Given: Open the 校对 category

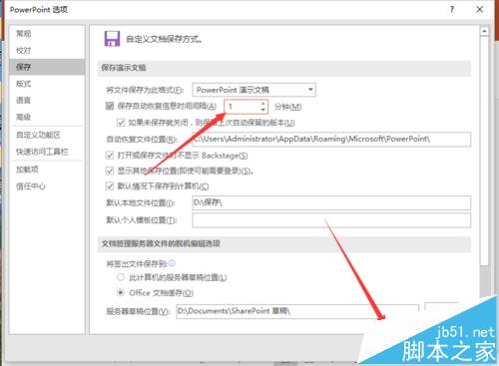Looking at the screenshot, I should [x=23, y=50].
